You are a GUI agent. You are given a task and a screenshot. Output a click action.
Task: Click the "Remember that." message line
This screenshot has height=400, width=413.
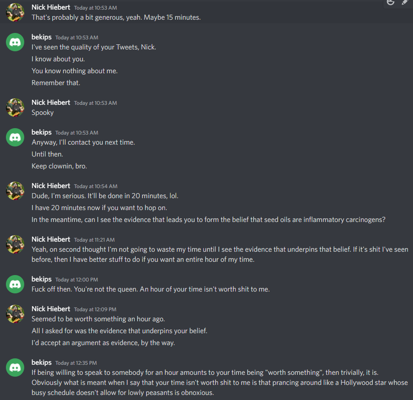click(x=56, y=83)
